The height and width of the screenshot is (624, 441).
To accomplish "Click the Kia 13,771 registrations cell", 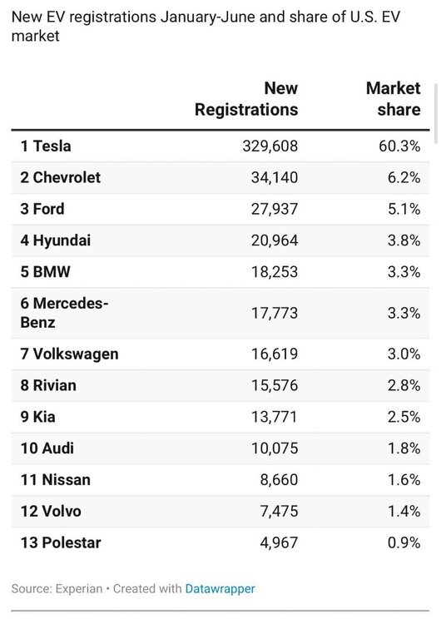I will pyautogui.click(x=275, y=417).
